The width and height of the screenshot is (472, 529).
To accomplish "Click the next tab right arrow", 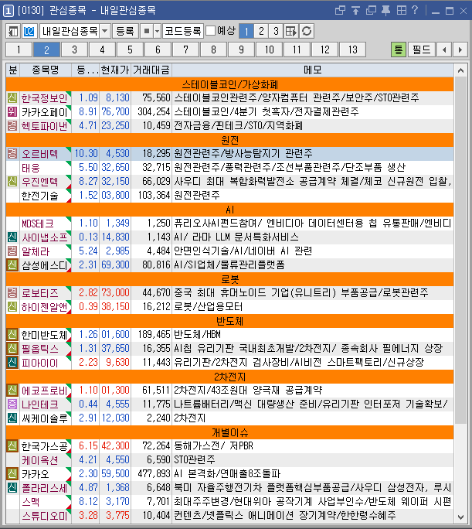I will [460, 49].
